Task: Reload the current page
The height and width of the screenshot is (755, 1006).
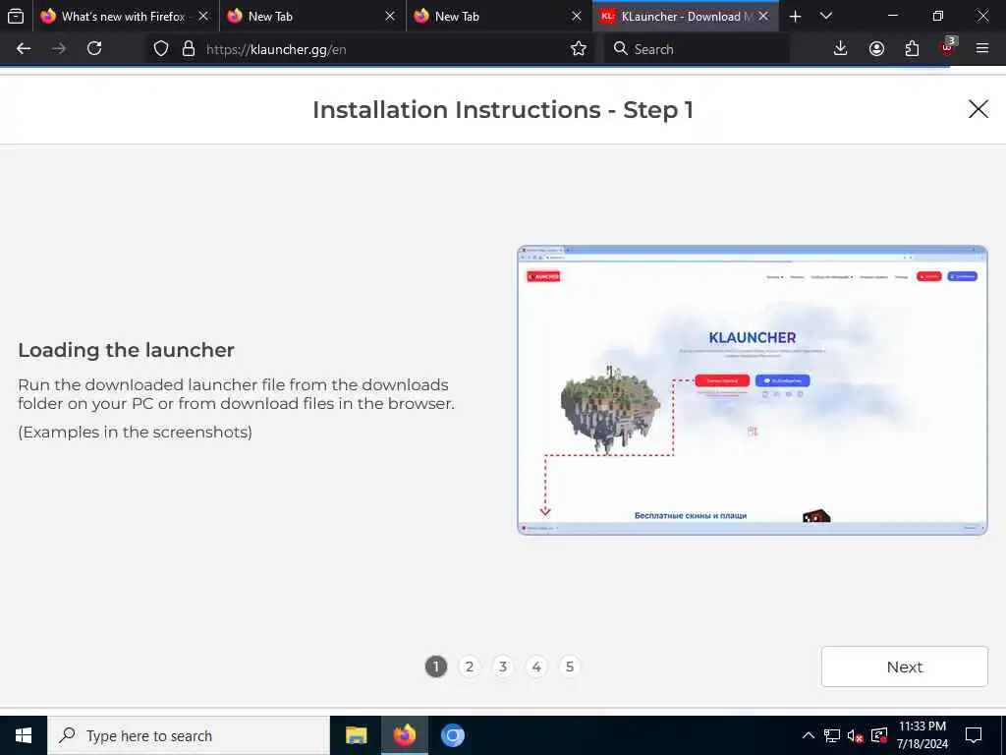Action: coord(94,49)
